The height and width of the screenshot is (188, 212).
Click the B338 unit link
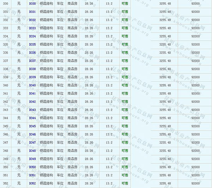click(33, 69)
